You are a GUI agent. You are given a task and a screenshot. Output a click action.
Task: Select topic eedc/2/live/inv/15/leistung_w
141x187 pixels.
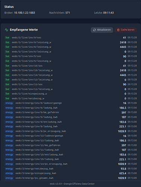coord(32,70)
